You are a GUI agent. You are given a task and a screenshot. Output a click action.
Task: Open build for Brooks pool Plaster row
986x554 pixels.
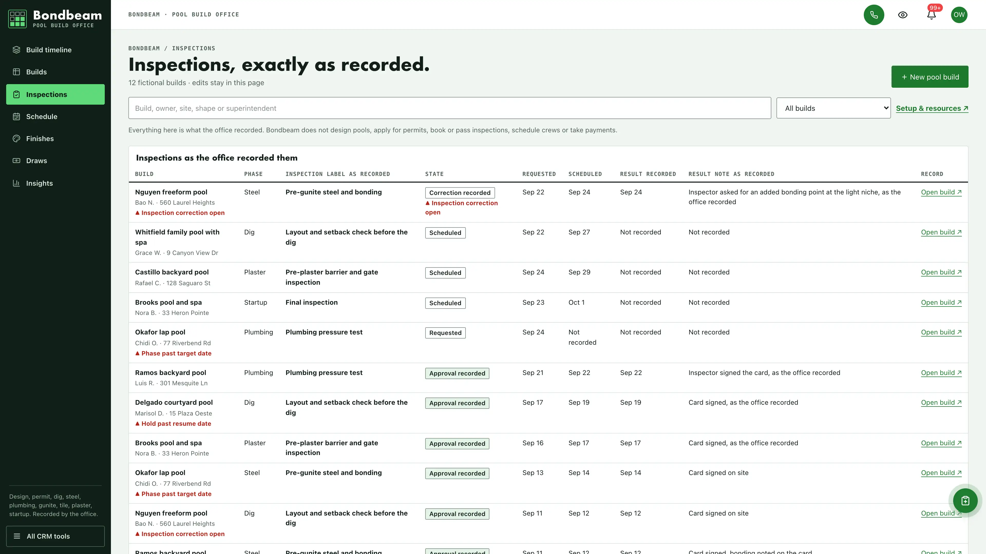click(941, 443)
